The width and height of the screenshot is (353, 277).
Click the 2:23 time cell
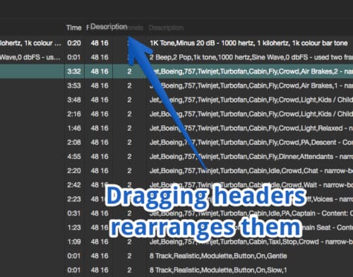(74, 199)
